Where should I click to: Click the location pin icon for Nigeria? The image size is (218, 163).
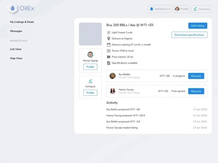pyautogui.click(x=109, y=38)
